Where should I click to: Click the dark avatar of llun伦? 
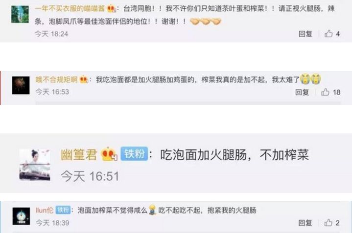[x=21, y=216]
